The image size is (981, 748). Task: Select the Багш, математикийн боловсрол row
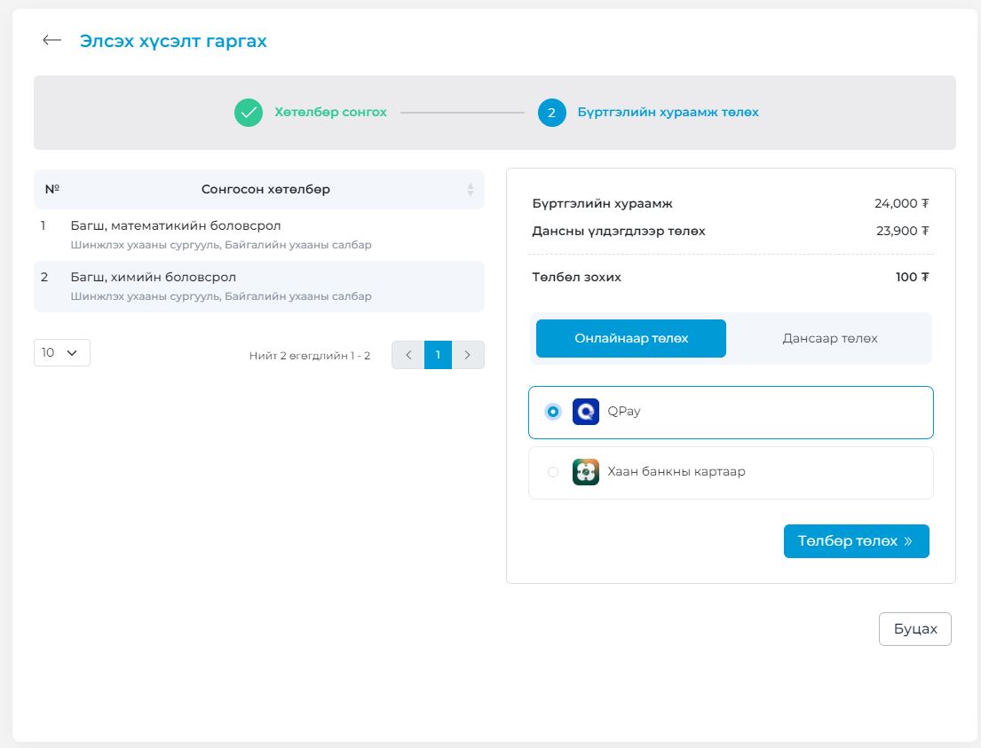(x=259, y=234)
